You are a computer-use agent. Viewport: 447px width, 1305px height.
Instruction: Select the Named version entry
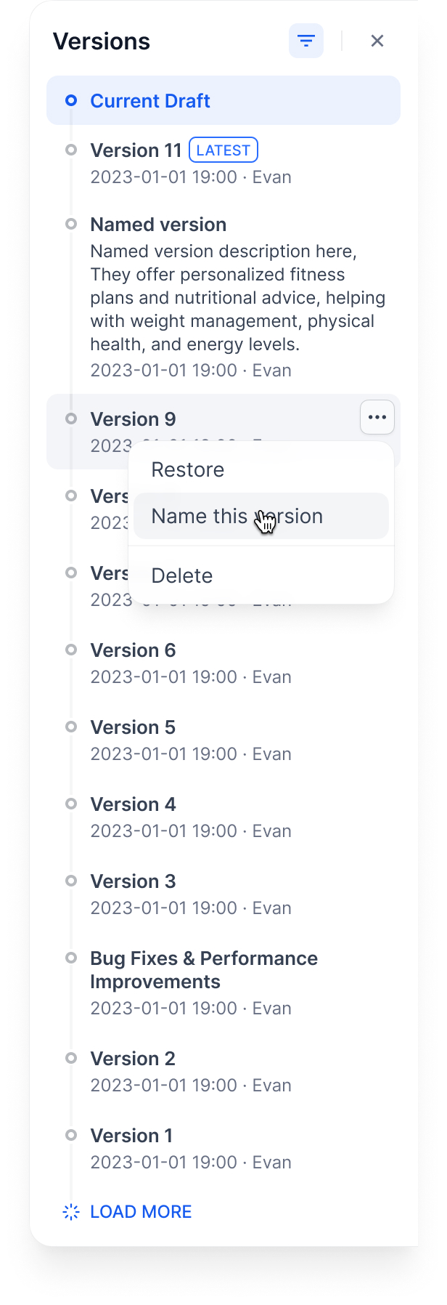[158, 225]
